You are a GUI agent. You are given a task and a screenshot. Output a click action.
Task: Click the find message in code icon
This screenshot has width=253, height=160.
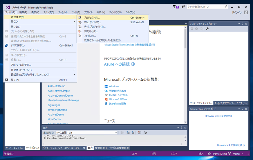[122, 133]
